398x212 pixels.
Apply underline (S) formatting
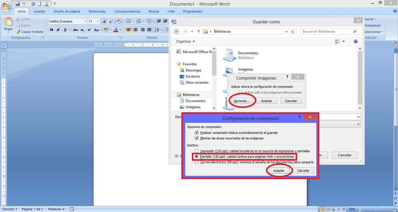coord(65,30)
